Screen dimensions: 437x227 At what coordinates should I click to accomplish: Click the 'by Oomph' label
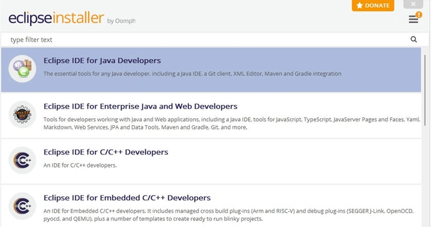point(121,21)
